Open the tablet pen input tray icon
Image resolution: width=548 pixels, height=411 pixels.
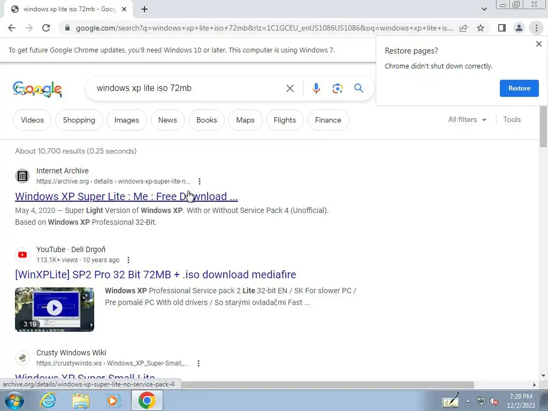coord(451,401)
